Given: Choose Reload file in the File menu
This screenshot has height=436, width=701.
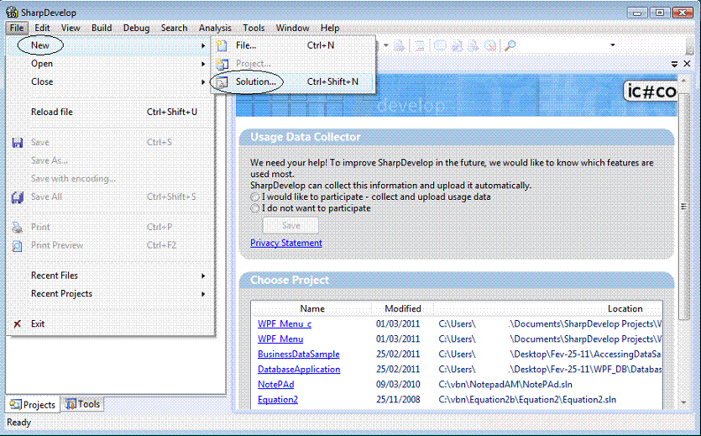Looking at the screenshot, I should click(111, 112).
